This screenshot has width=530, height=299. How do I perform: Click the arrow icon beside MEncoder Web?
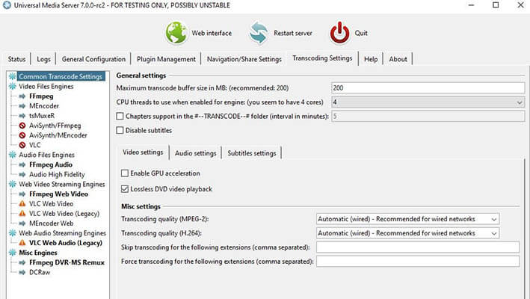pyautogui.click(x=22, y=224)
